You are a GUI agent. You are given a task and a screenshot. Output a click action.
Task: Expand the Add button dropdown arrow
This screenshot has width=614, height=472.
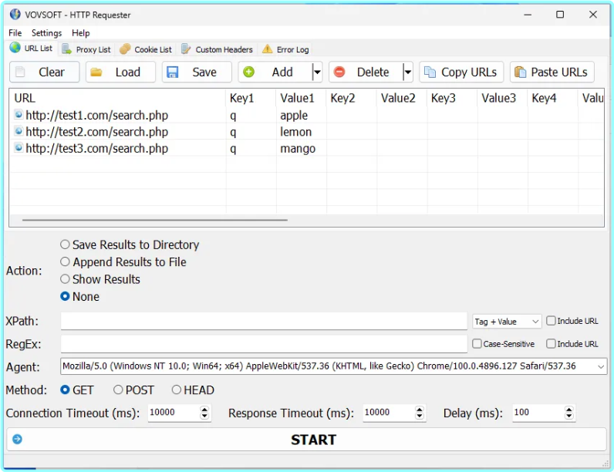click(x=317, y=72)
